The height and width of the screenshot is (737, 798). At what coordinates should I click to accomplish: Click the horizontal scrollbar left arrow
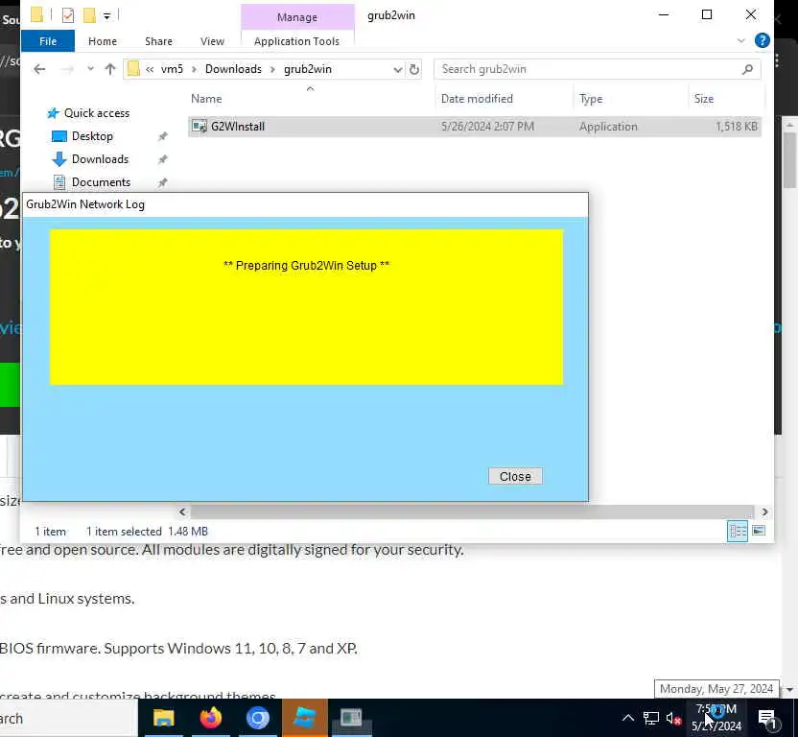pos(182,511)
